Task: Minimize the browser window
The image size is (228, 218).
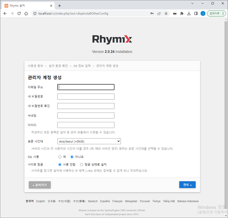Action: [x=202, y=3]
